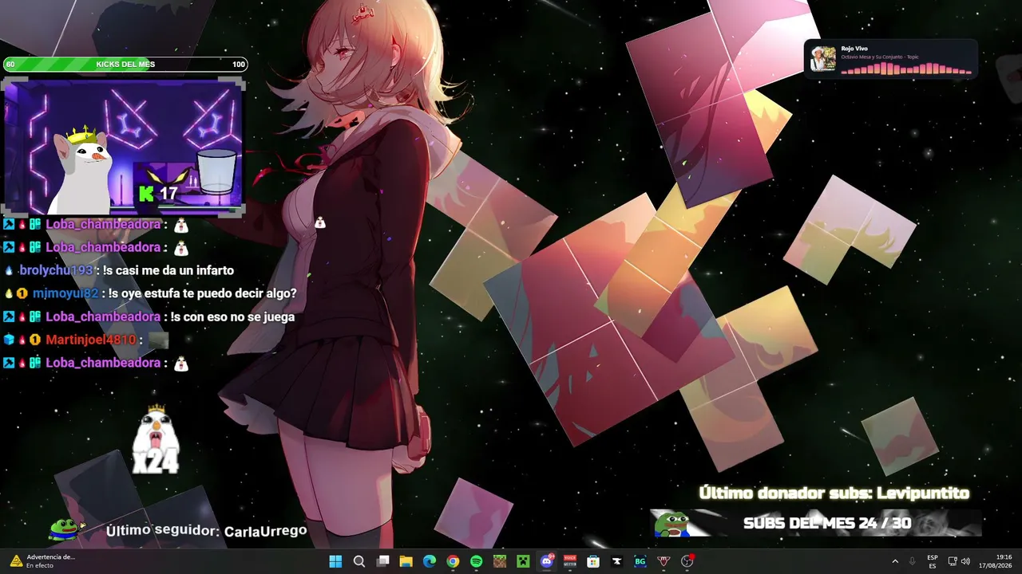The height and width of the screenshot is (574, 1022).
Task: Open Voicemeeter from the taskbar
Action: click(x=570, y=561)
